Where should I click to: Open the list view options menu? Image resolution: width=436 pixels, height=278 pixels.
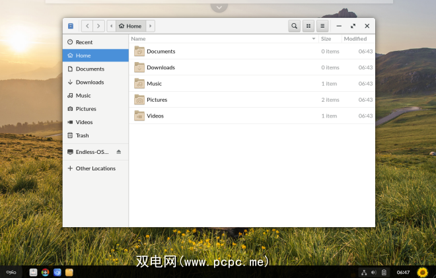pyautogui.click(x=322, y=26)
